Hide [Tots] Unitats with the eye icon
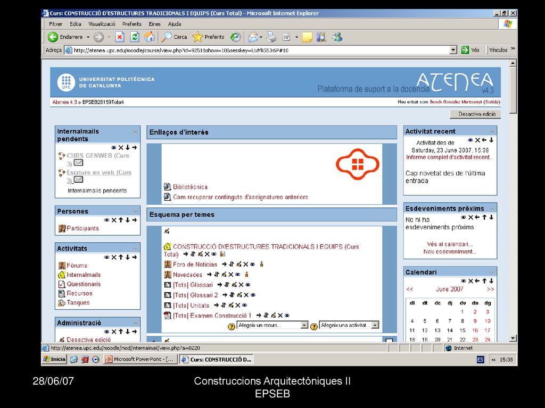 click(245, 305)
